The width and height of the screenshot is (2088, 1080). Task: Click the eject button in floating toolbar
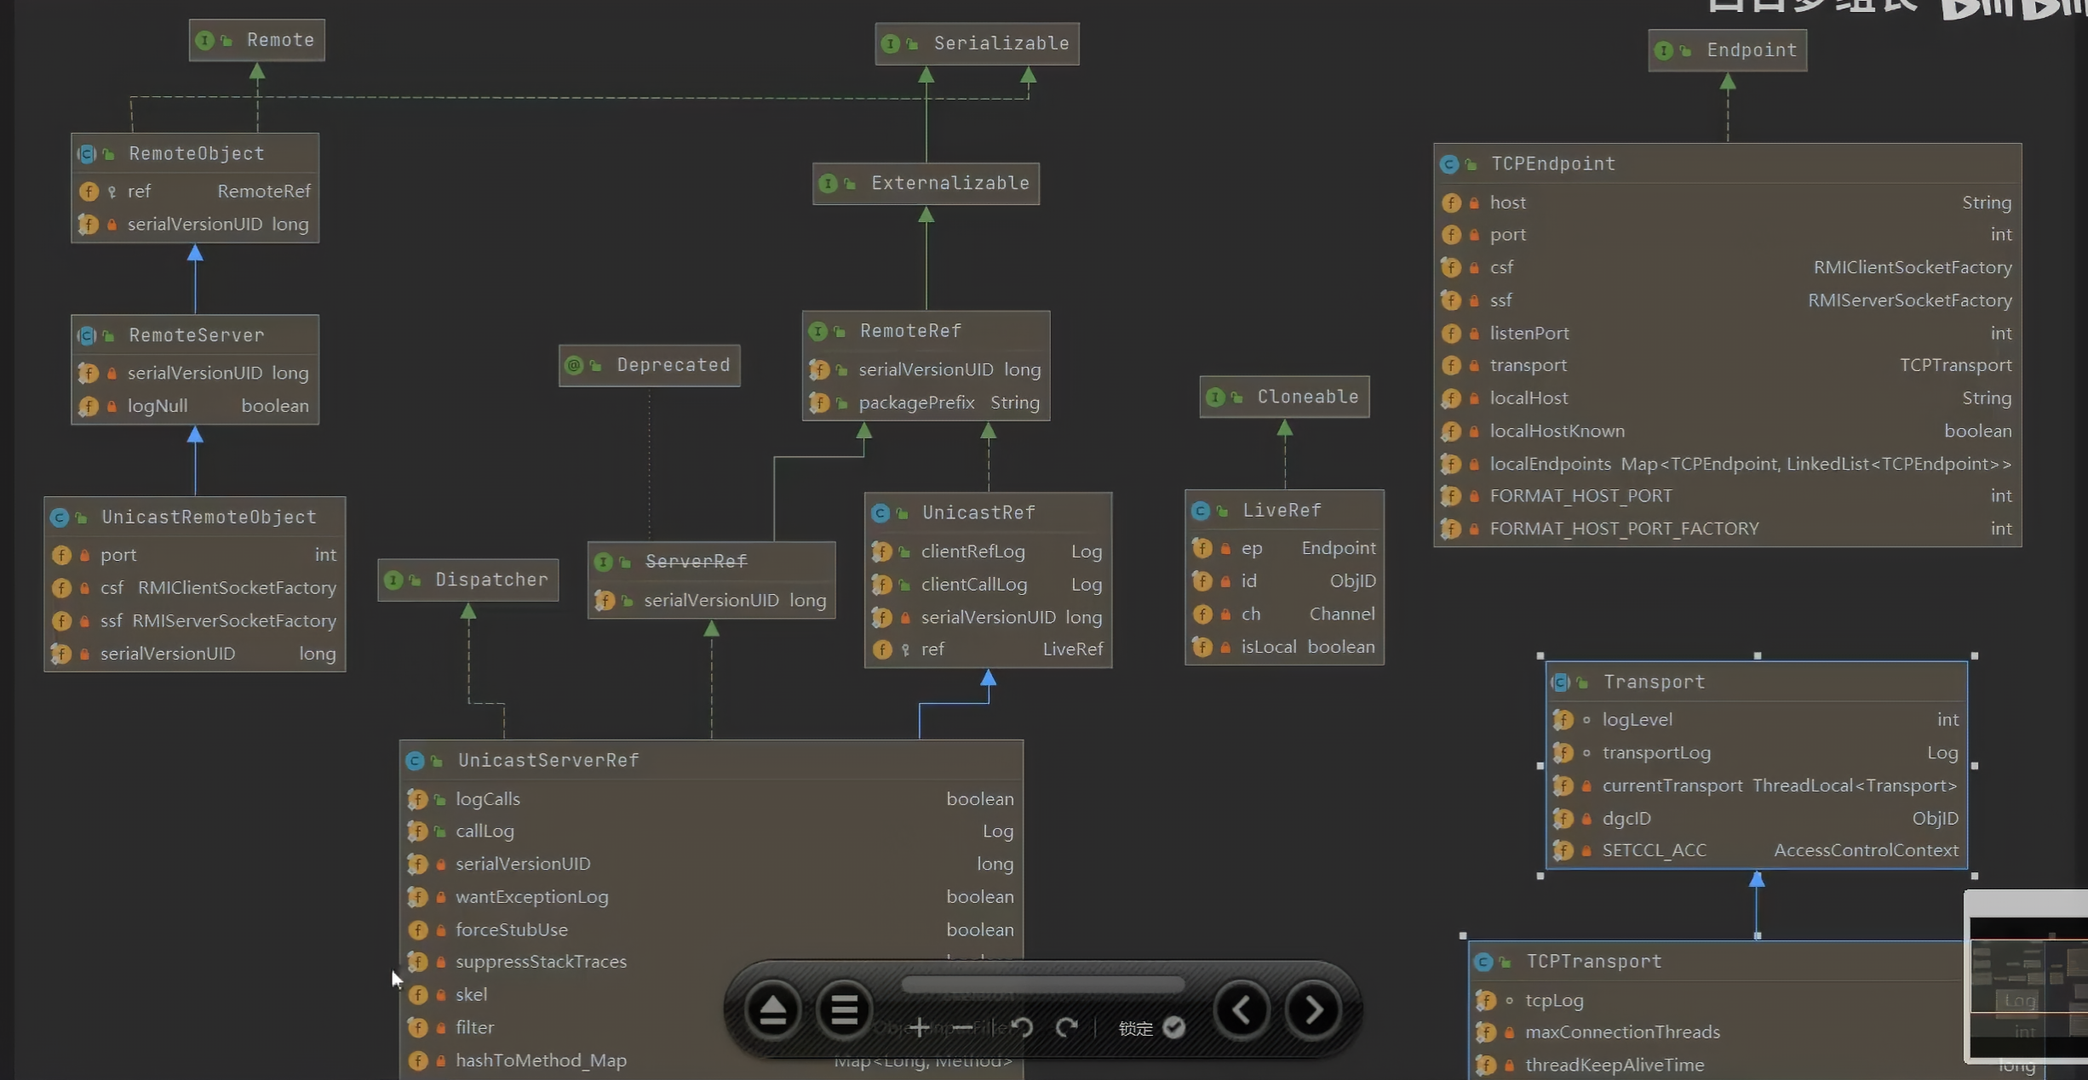coord(772,1010)
